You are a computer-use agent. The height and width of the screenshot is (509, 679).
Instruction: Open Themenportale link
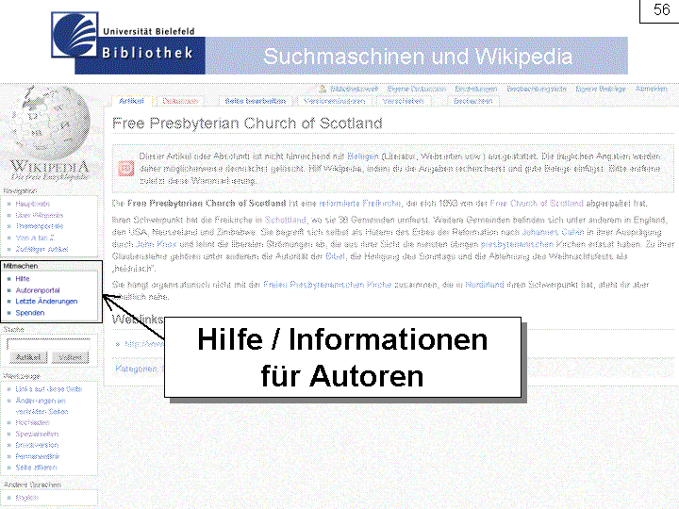(x=40, y=226)
